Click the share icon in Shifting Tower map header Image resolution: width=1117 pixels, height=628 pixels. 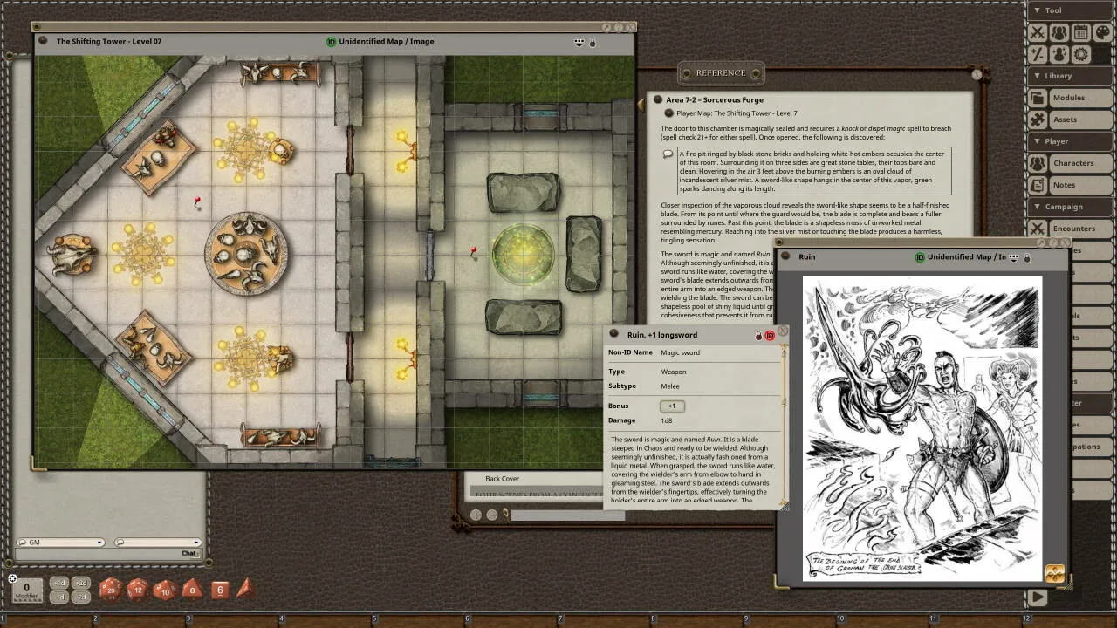579,42
